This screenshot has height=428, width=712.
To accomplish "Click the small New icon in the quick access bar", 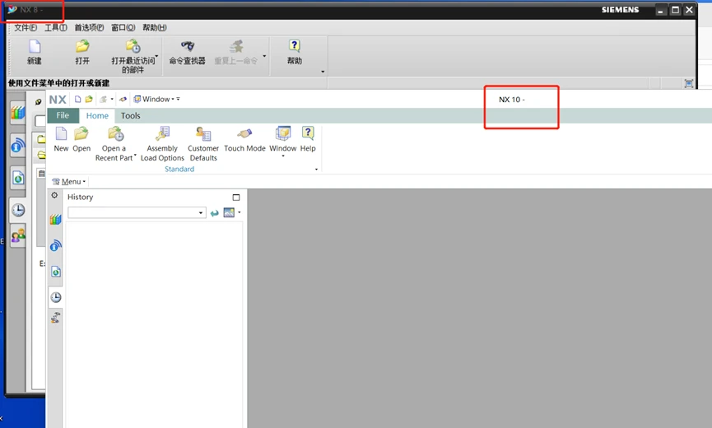I will 77,99.
